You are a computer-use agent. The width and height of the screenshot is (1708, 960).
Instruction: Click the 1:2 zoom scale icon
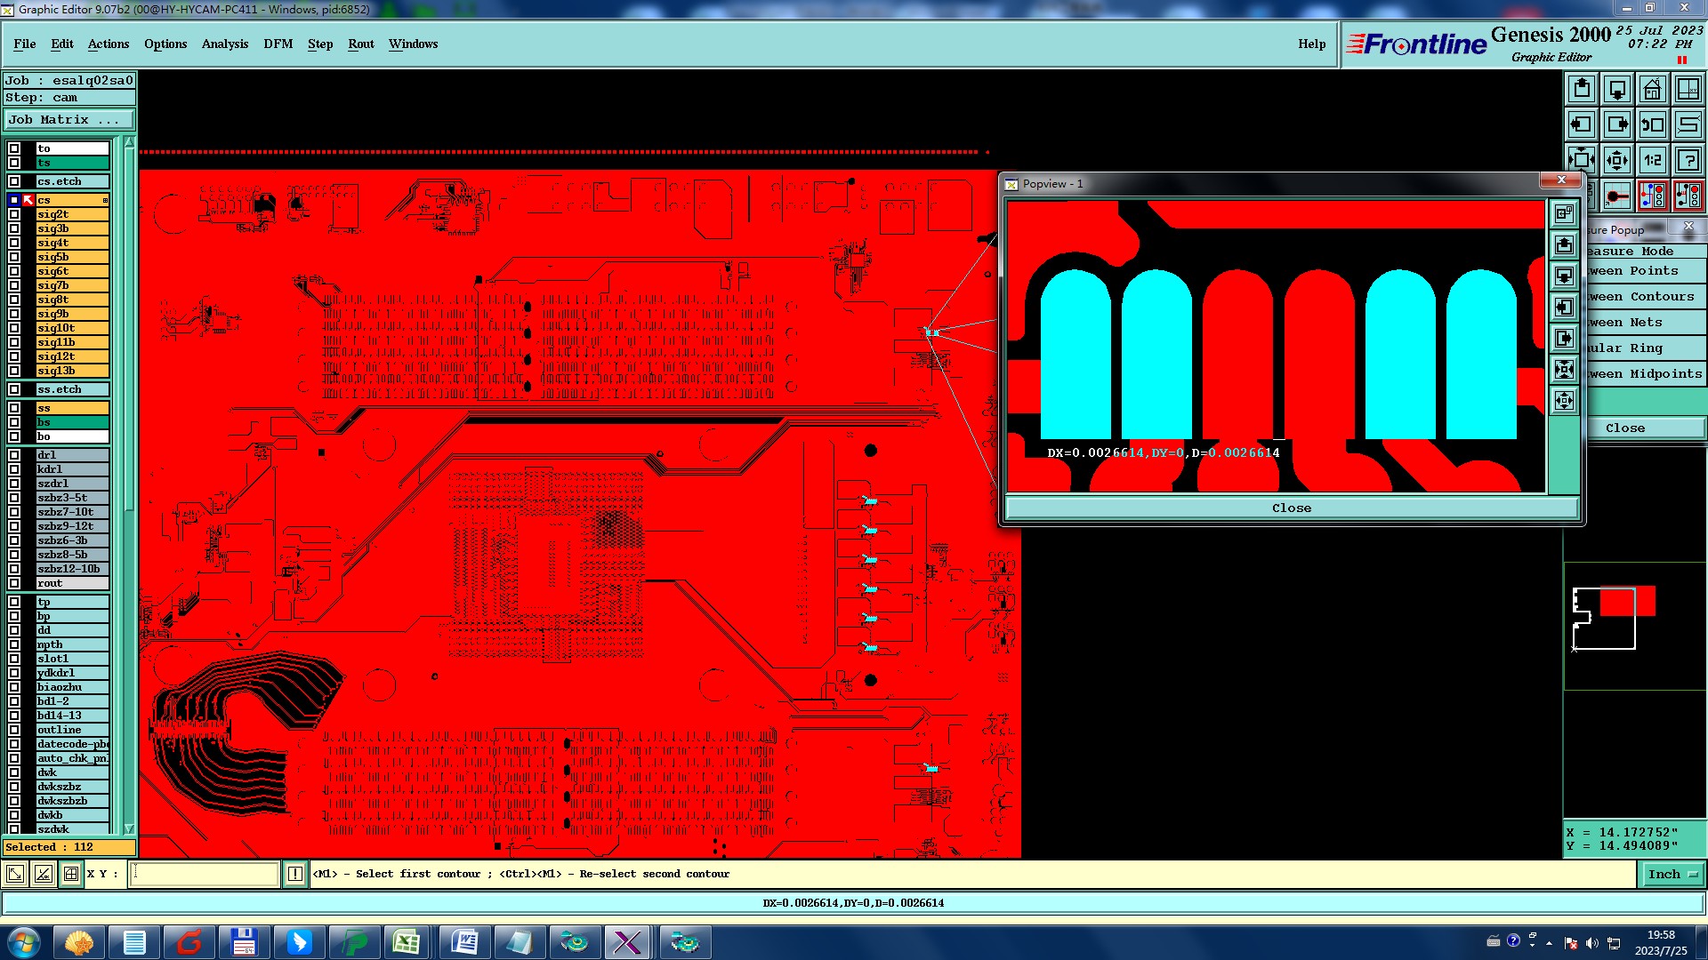(x=1652, y=160)
